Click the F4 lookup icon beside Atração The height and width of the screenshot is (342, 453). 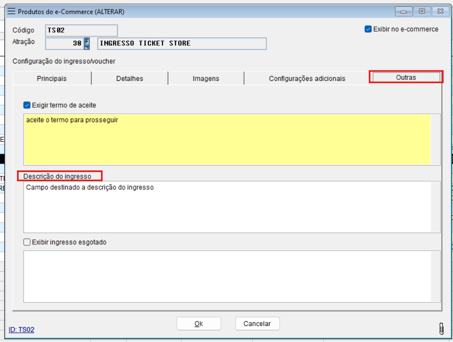point(87,43)
